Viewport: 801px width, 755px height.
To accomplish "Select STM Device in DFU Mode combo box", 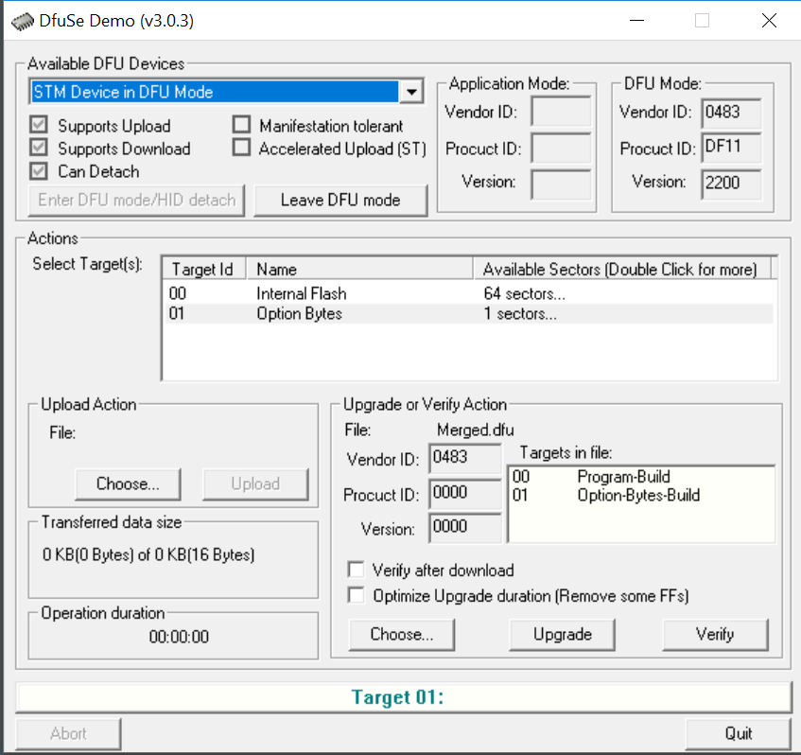I will (226, 92).
